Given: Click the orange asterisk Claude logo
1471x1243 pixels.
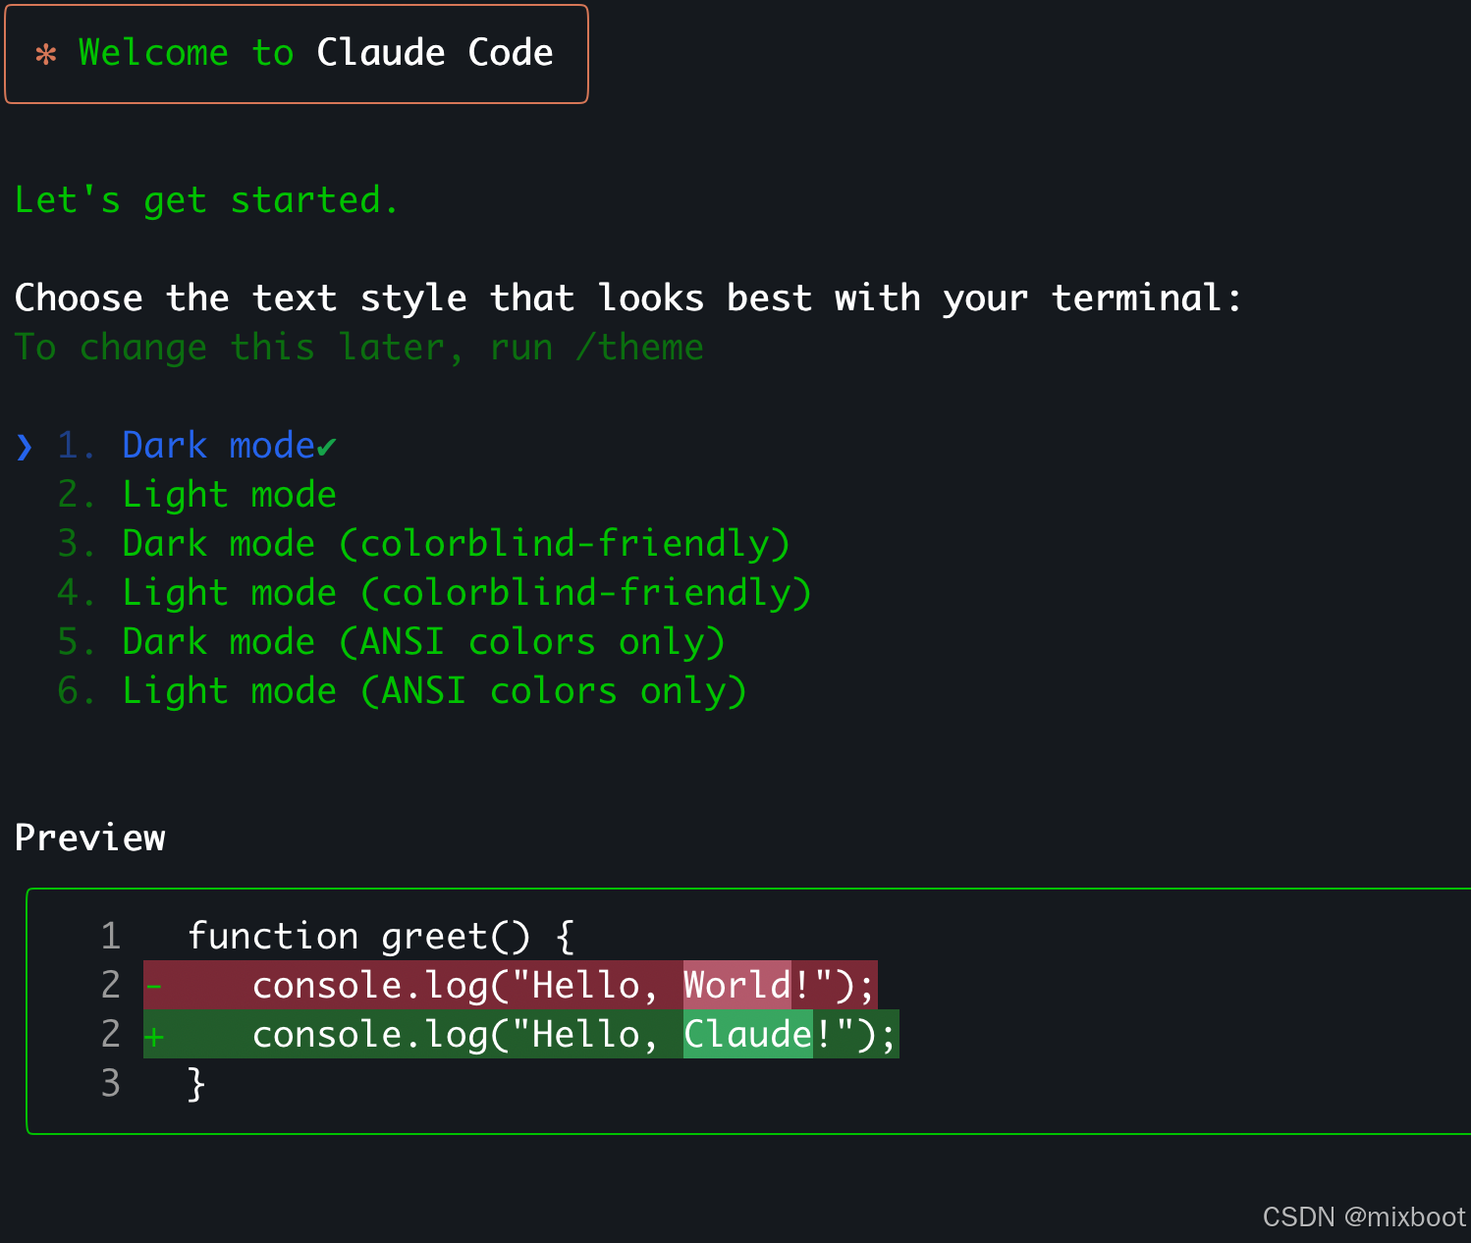Looking at the screenshot, I should click(45, 54).
